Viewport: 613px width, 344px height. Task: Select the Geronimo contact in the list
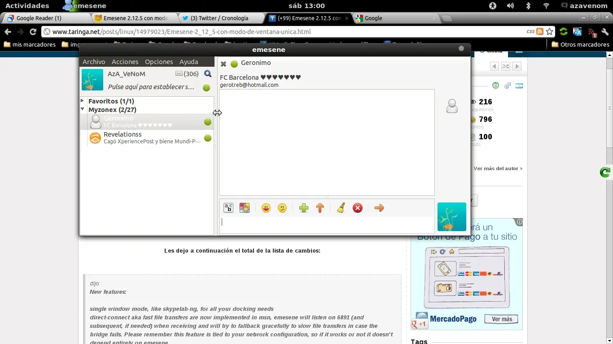(x=147, y=121)
